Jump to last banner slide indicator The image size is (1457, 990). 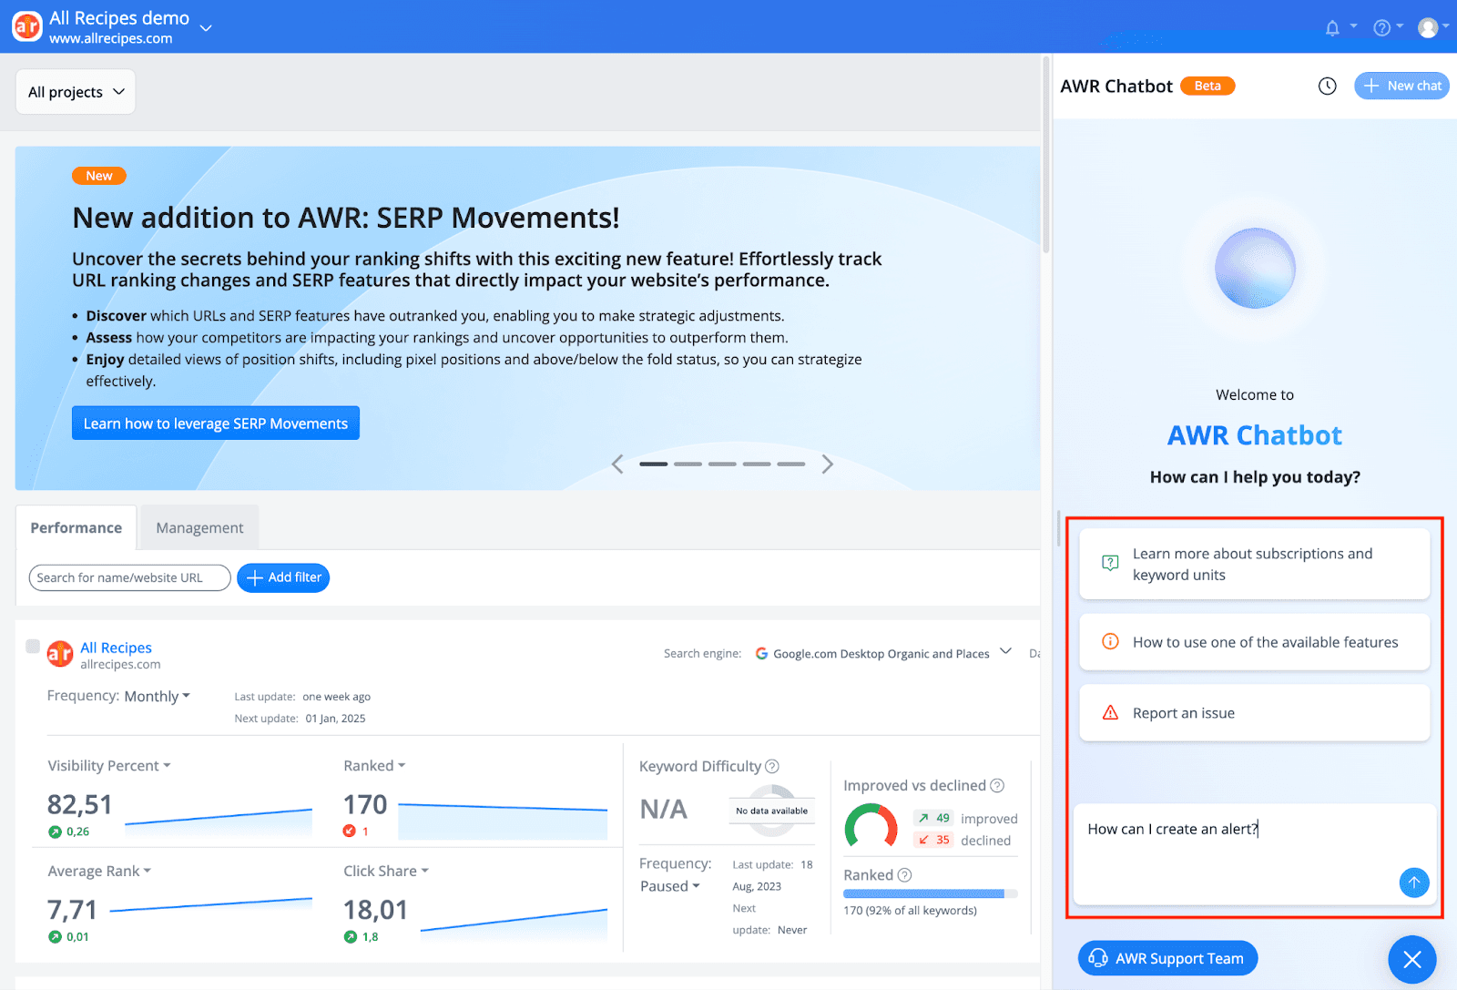point(790,464)
